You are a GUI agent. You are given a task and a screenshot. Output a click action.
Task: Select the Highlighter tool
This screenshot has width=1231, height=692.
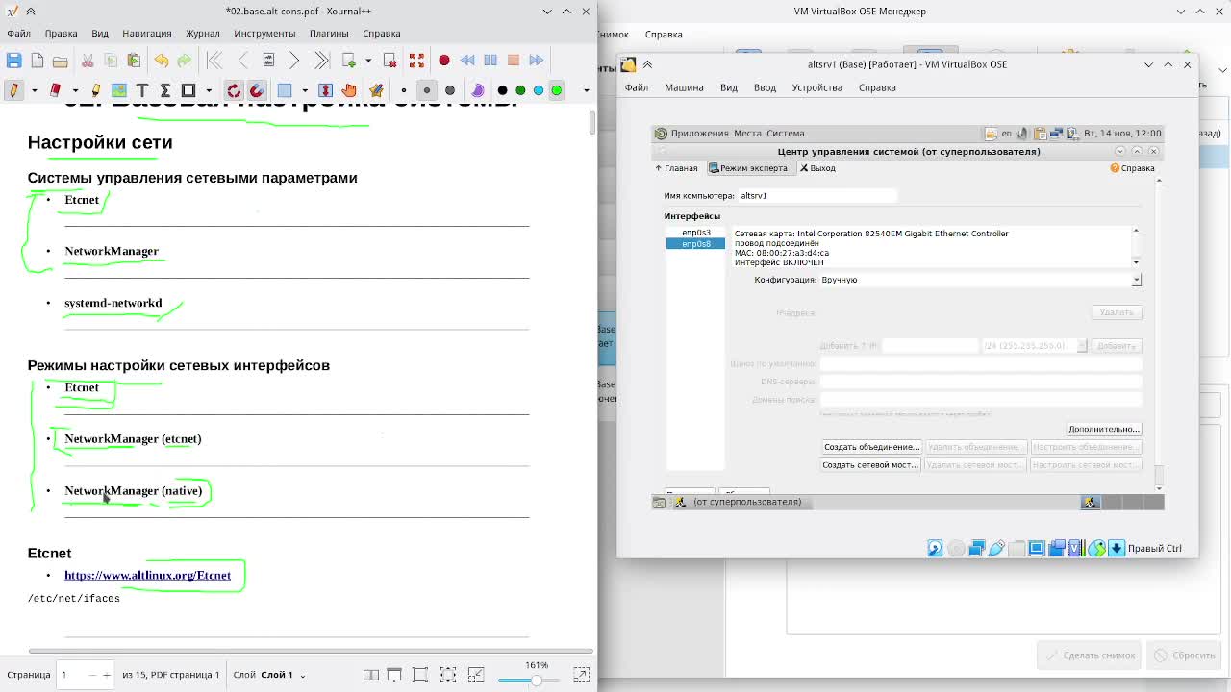click(95, 90)
